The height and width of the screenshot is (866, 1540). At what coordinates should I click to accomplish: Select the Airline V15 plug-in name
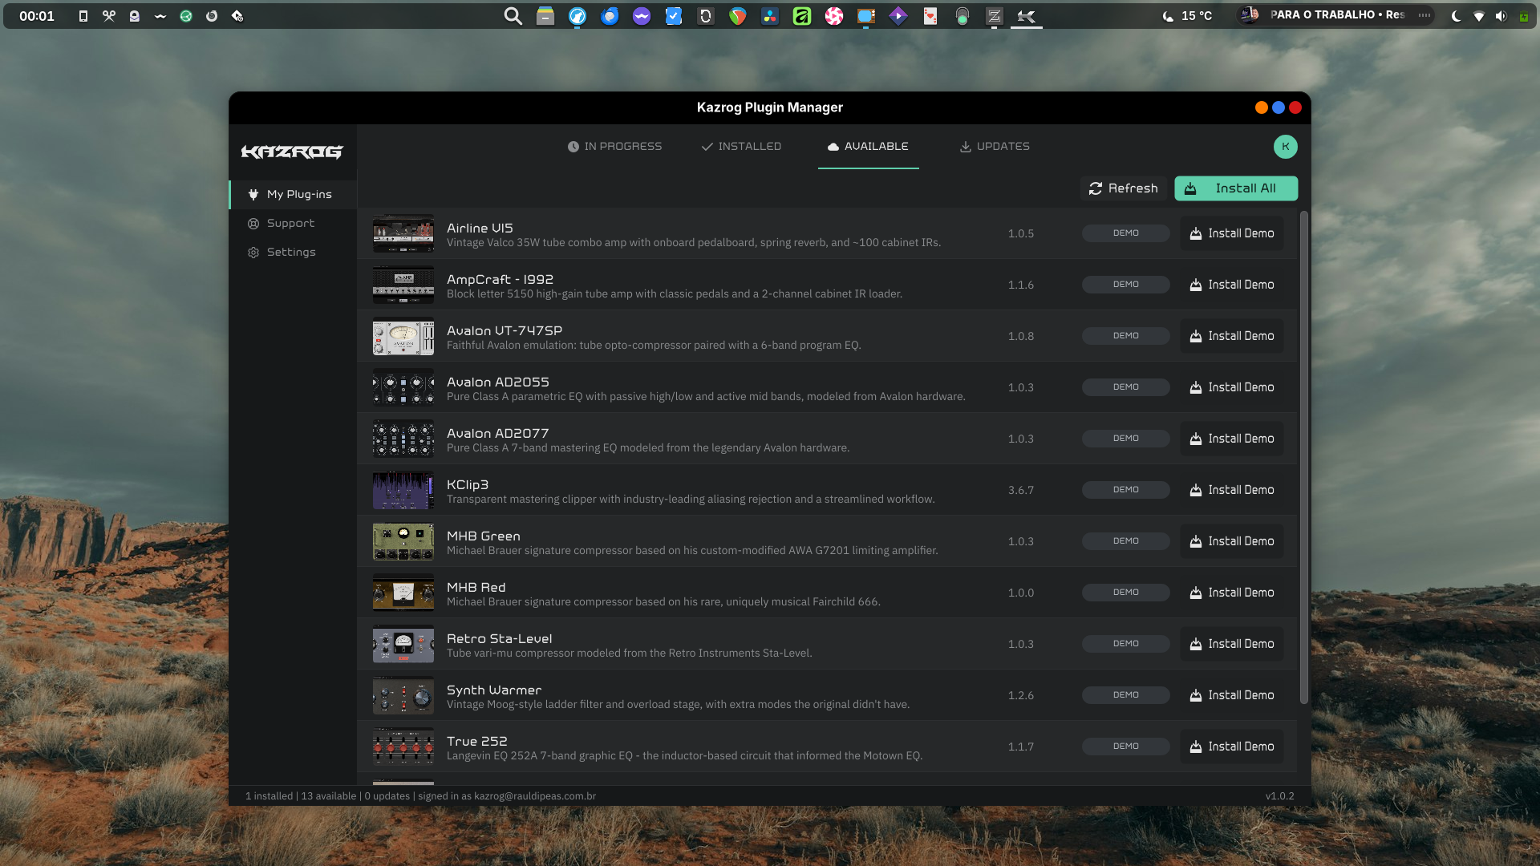coord(480,228)
